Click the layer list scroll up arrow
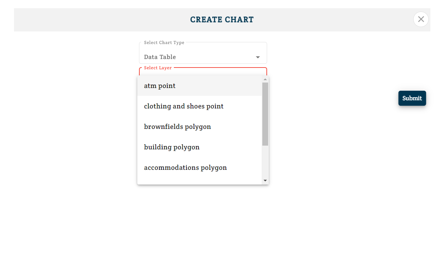The image size is (443, 280). tap(265, 79)
